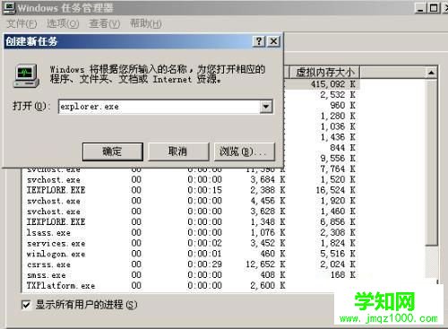Viewport: 448px width, 329px height.
Task: Close the 创建新任务 dialog
Action: (x=273, y=41)
